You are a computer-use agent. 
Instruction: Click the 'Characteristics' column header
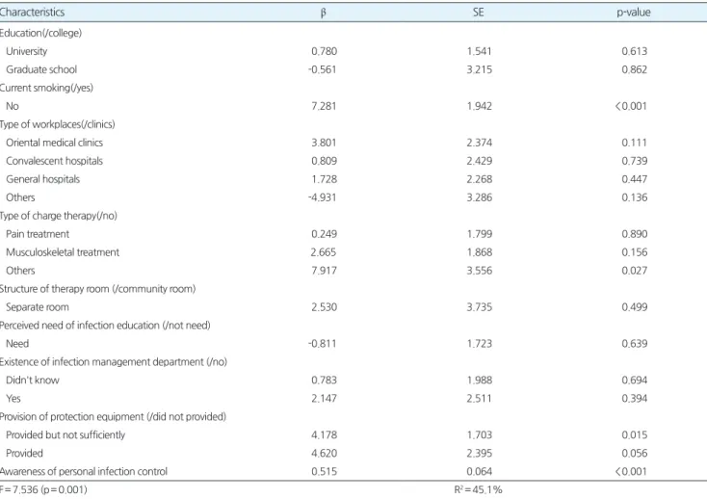32,13
